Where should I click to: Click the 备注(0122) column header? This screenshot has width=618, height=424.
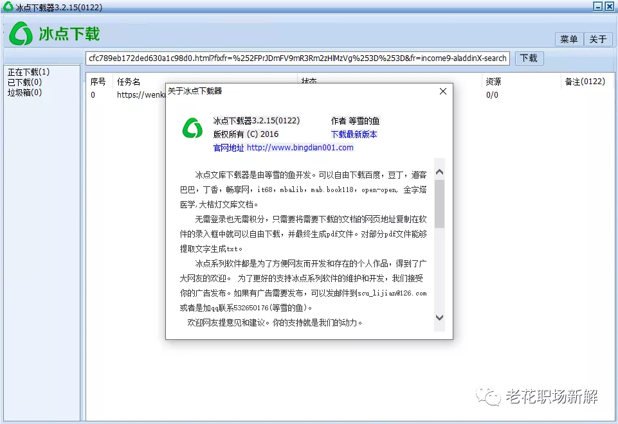585,82
